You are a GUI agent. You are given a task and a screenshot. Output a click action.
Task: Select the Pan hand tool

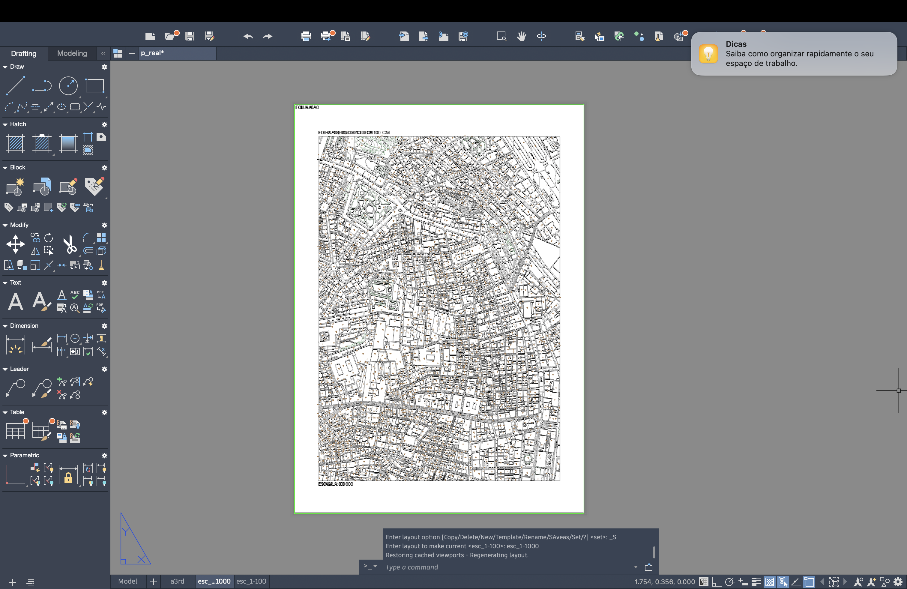pyautogui.click(x=521, y=37)
